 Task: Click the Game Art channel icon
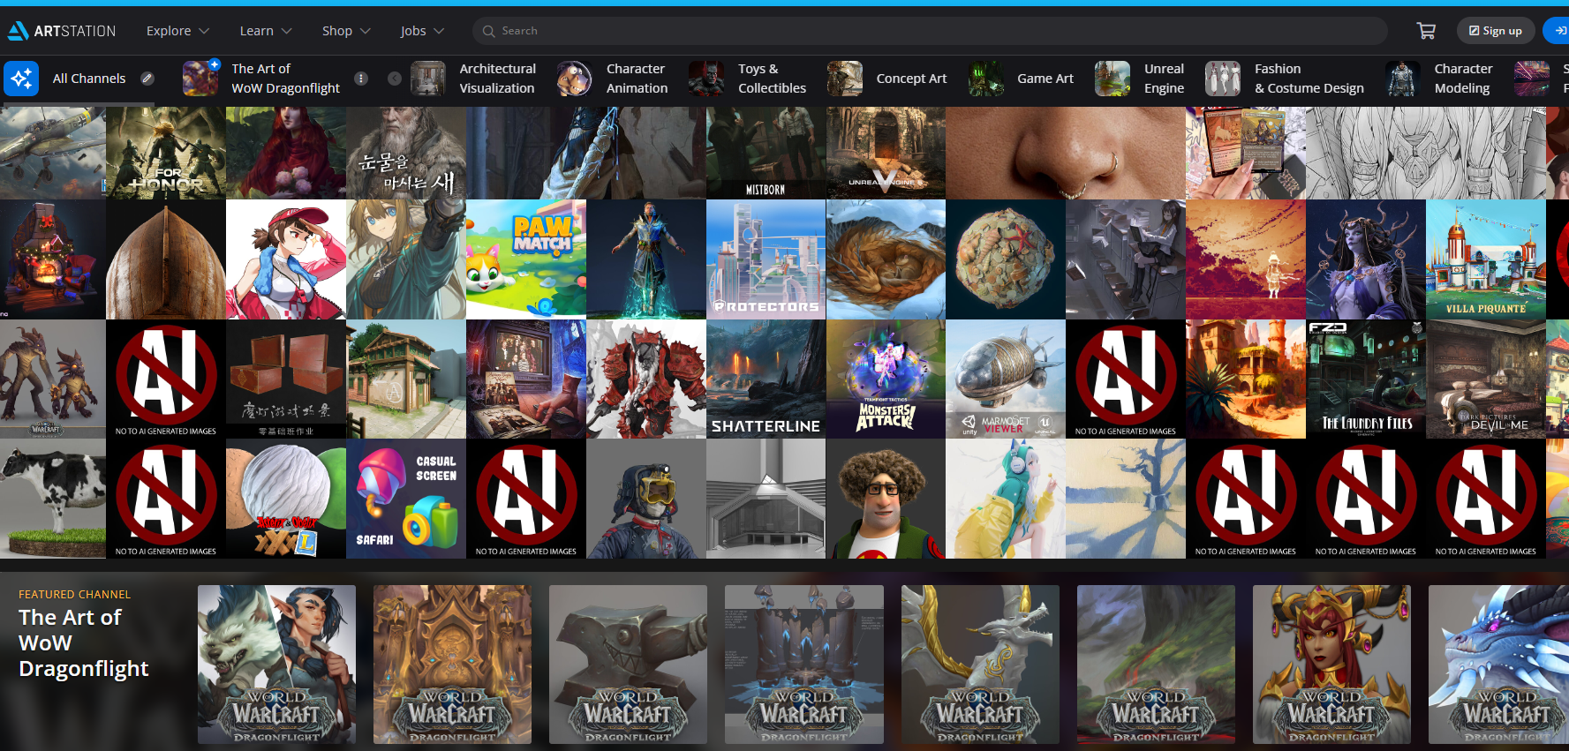(986, 79)
